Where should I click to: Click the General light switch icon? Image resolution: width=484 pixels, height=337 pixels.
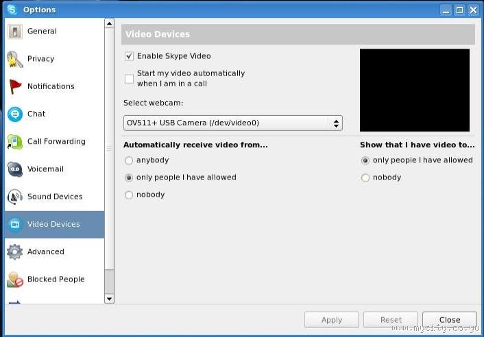click(14, 32)
